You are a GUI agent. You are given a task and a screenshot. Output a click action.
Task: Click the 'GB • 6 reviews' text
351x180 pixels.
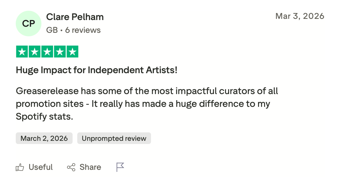tap(73, 30)
